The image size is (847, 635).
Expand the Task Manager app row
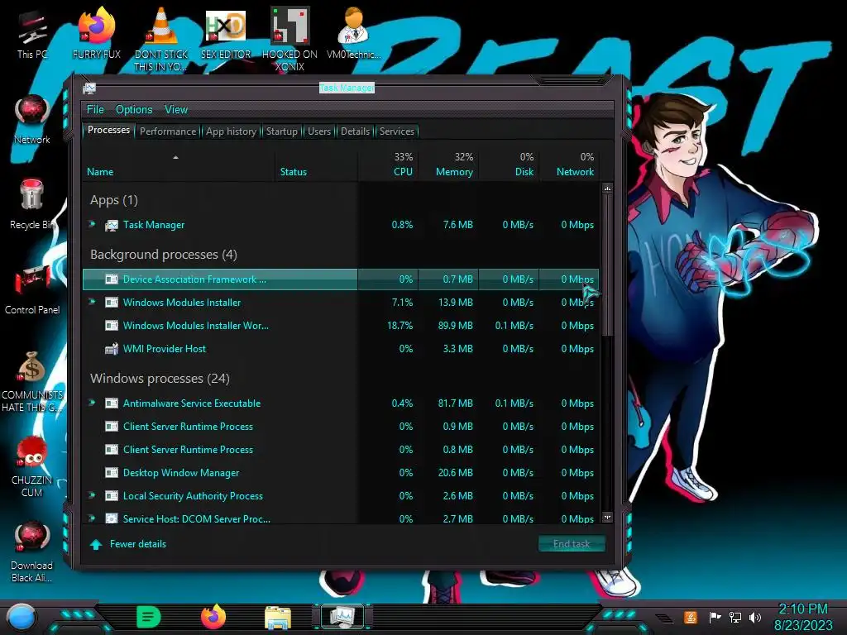click(x=93, y=224)
